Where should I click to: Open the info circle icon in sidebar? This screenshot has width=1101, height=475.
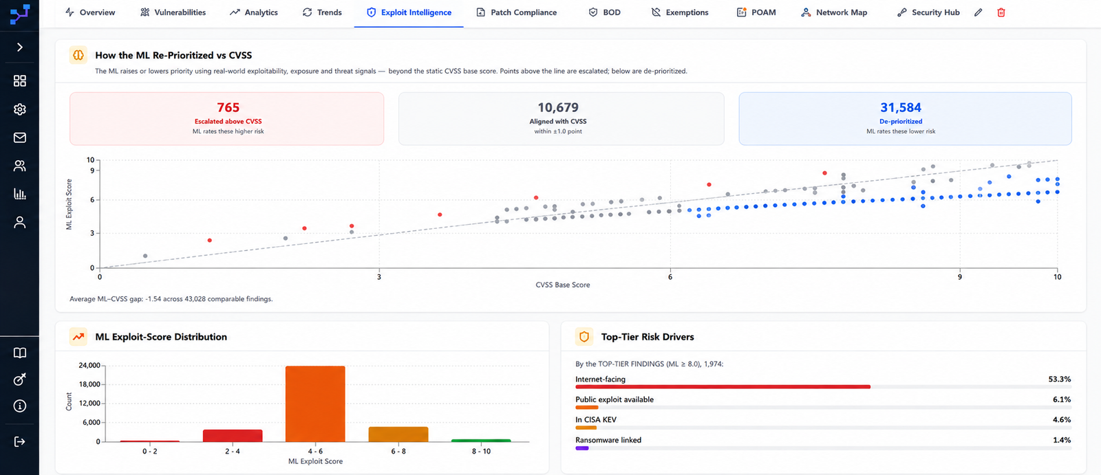[x=20, y=406]
